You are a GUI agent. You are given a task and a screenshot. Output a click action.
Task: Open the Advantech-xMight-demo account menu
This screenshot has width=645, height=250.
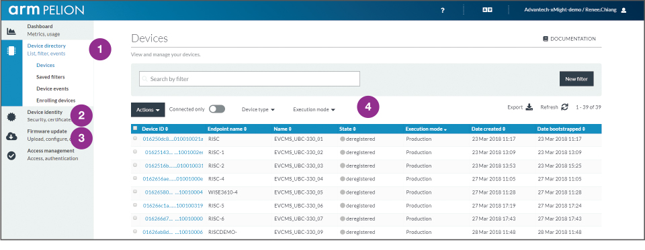570,10
